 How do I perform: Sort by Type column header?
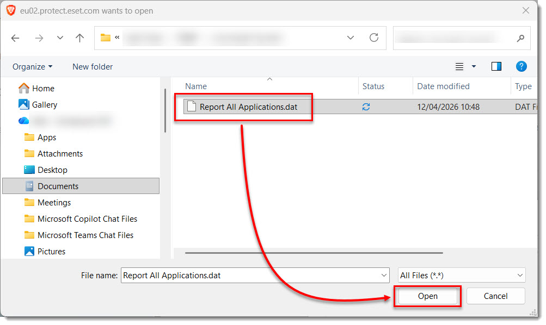pos(523,86)
